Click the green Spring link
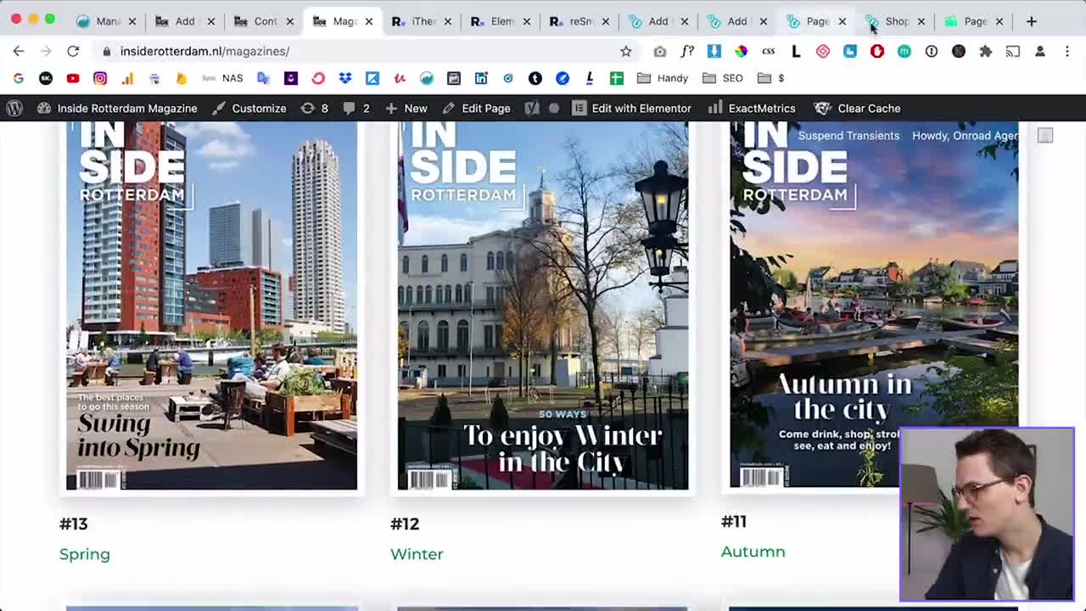 [x=85, y=554]
